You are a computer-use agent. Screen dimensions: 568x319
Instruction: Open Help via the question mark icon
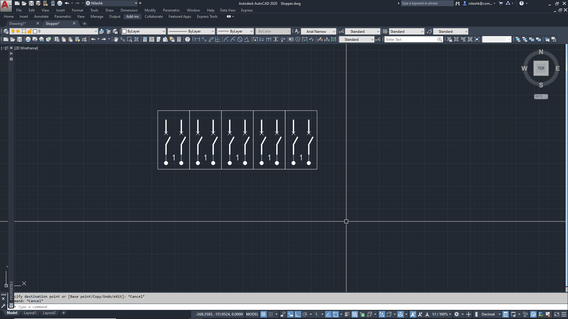(x=187, y=39)
